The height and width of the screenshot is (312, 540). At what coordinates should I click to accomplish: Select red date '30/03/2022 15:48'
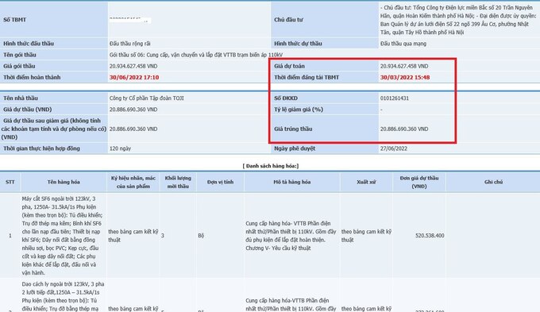click(x=405, y=78)
